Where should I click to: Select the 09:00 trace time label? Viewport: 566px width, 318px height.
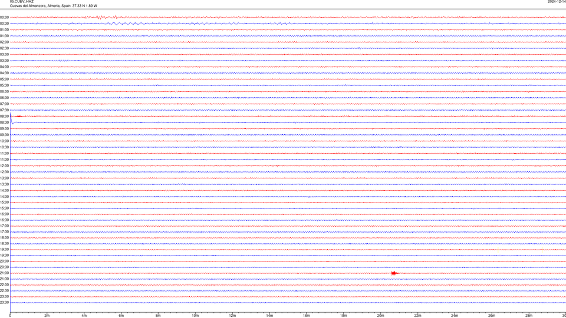click(x=4, y=129)
